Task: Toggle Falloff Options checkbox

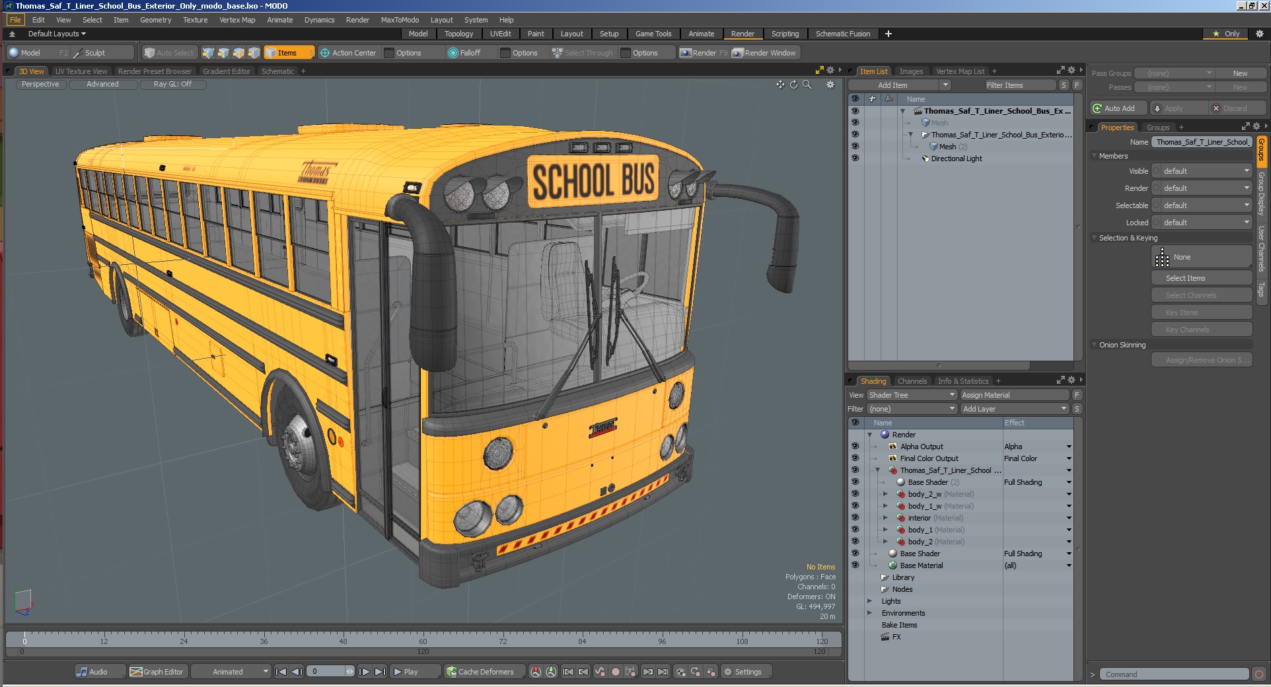Action: pyautogui.click(x=505, y=53)
